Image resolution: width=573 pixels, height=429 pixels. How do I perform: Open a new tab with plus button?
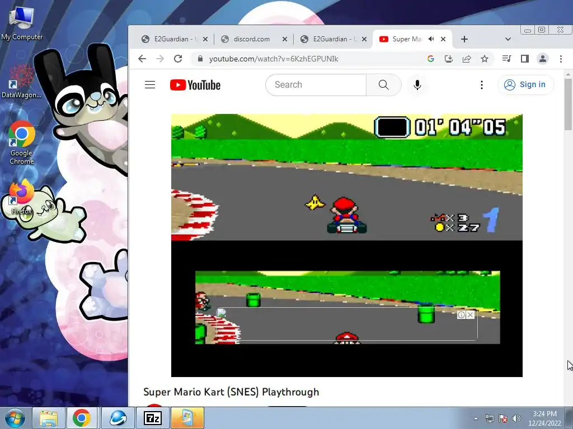coord(464,39)
